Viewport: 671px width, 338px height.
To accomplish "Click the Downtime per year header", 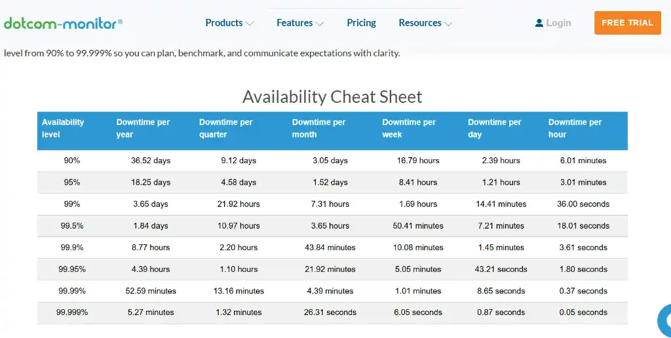I will coord(143,128).
